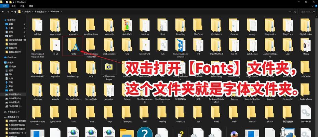Click the vertical scrollbar up arrow
This screenshot has height=137, width=318.
tap(317, 16)
